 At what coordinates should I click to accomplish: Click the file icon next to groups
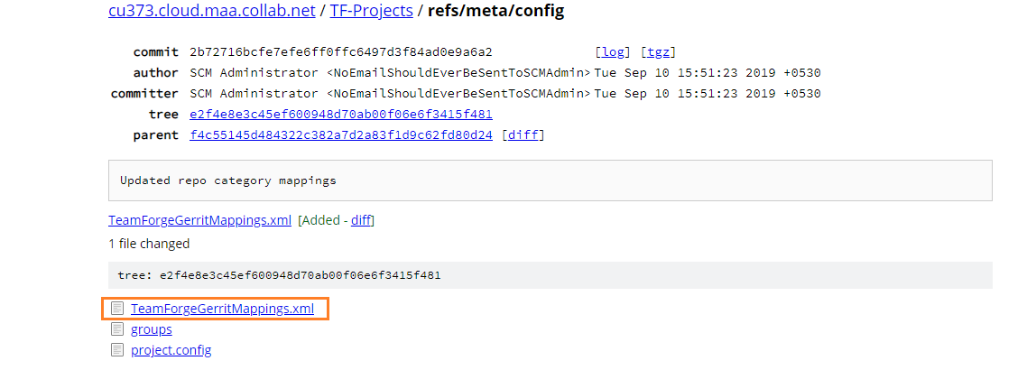(116, 328)
